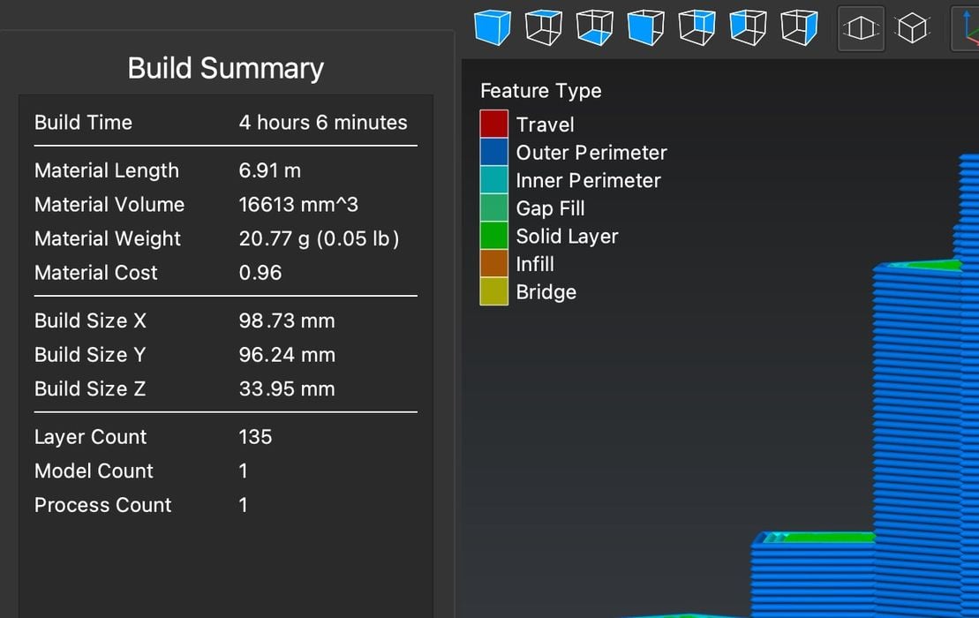Click the Inner Perimeter color swatch
979x618 pixels.
click(493, 180)
